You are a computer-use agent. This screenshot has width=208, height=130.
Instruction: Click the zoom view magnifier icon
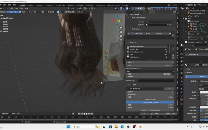[x=121, y=28]
